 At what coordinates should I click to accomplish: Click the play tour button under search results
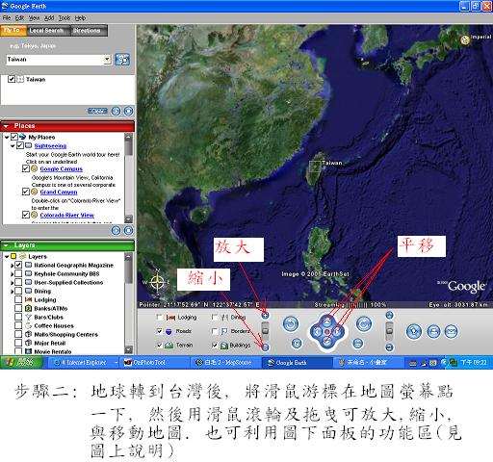[116, 112]
